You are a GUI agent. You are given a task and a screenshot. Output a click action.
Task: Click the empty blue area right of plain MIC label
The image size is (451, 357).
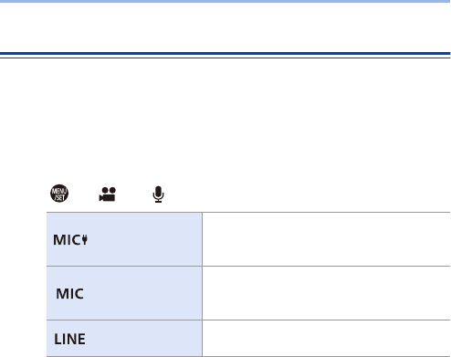[x=142, y=293]
